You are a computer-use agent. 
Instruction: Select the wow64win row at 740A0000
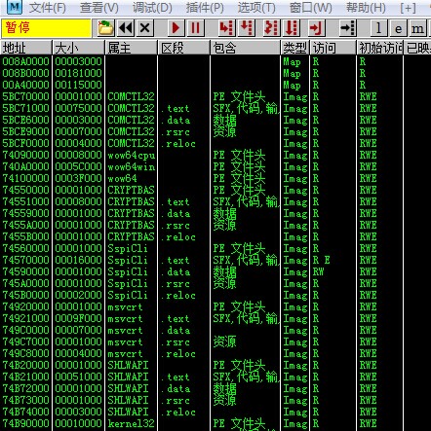tap(215, 166)
